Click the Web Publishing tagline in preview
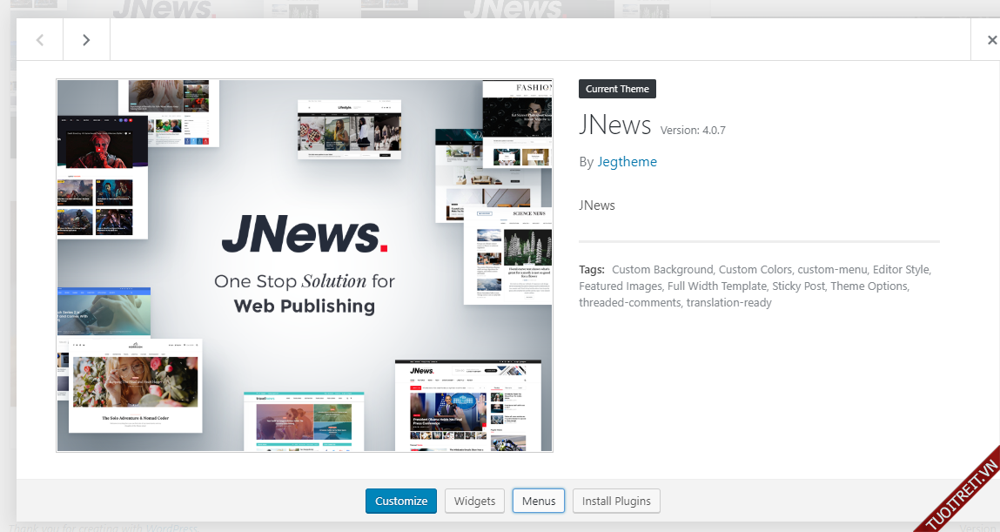 click(304, 306)
